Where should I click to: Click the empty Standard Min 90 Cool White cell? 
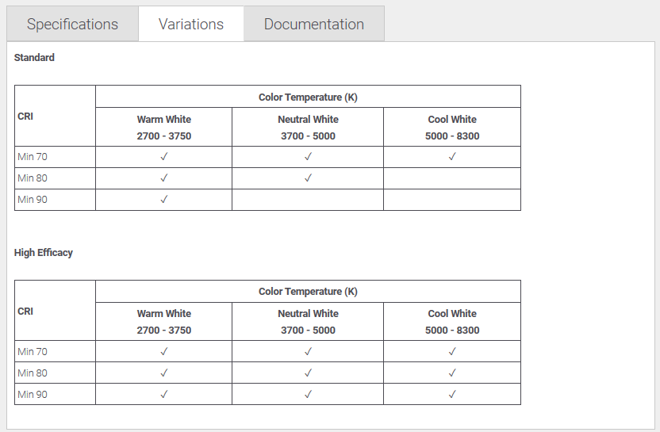coord(451,200)
